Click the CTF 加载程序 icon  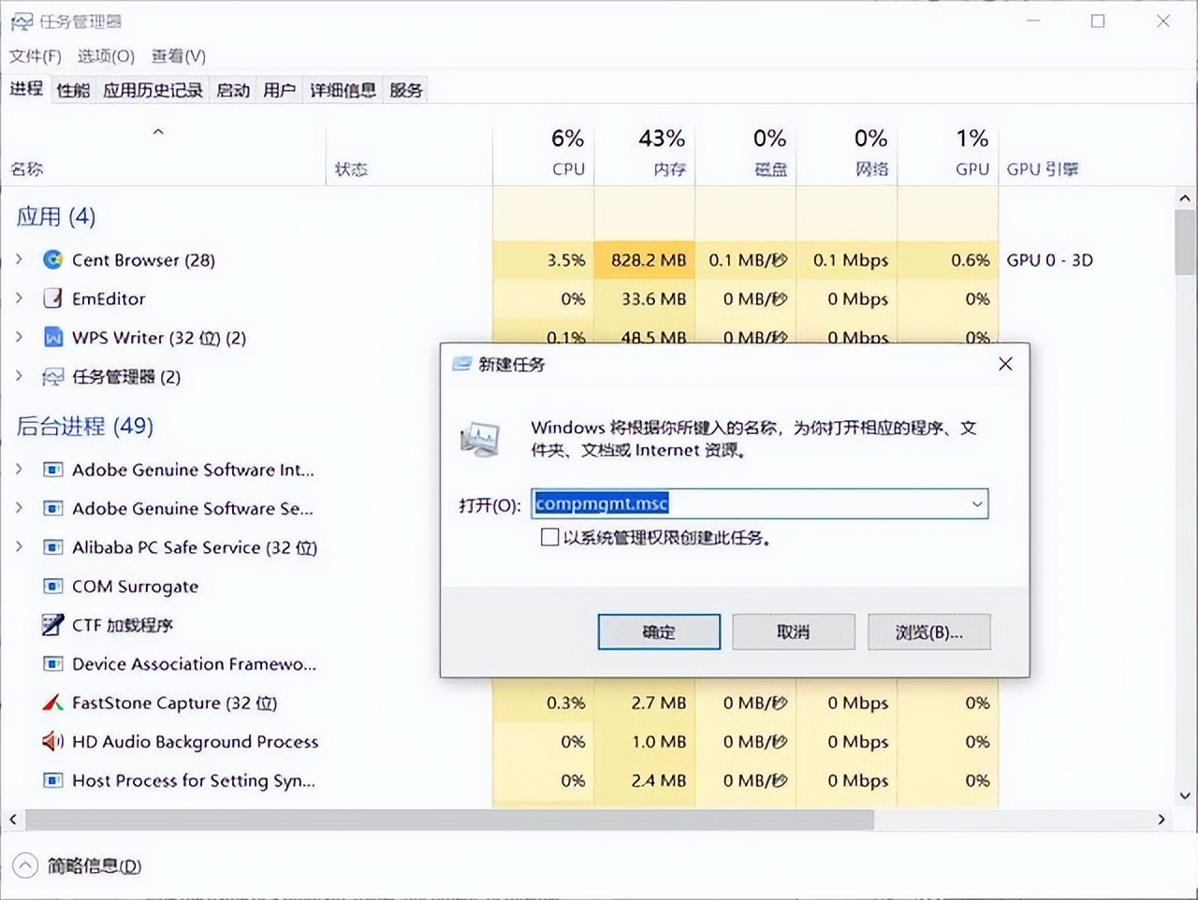(x=52, y=625)
